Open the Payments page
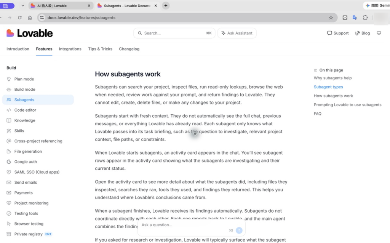Viewport: 390px width, 243px height. click(23, 193)
